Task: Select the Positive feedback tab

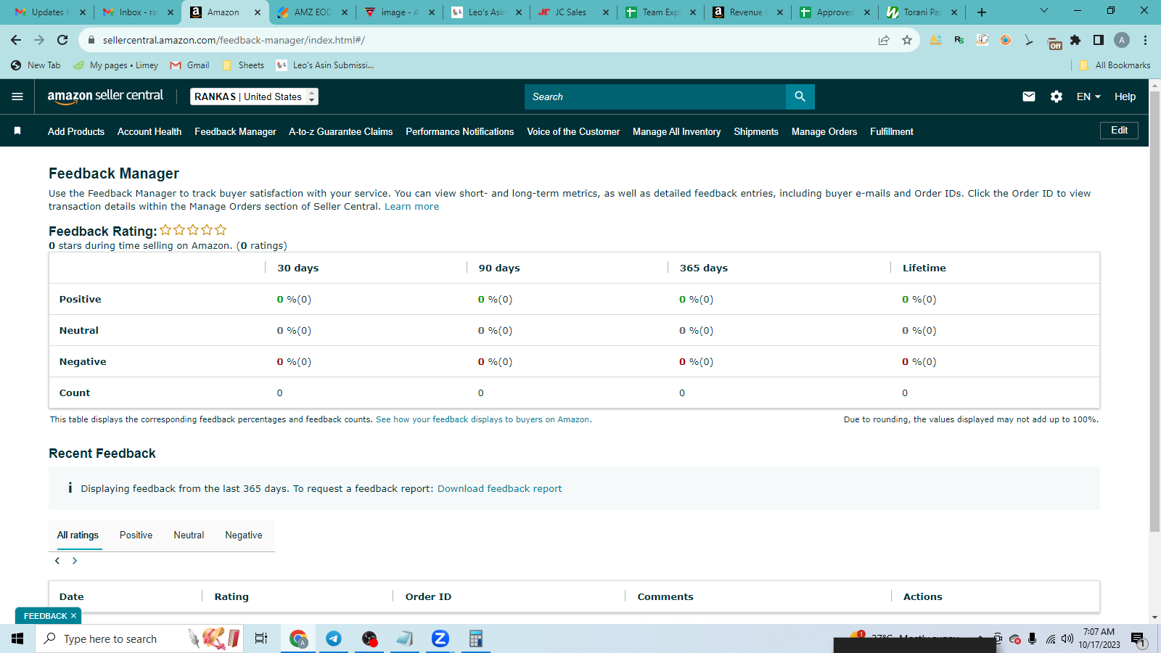Action: tap(136, 535)
